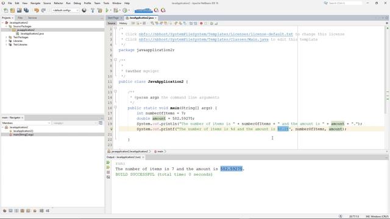This screenshot has width=390, height=219.
Task: Click the Stop Macro Recording icon
Action: click(x=206, y=23)
